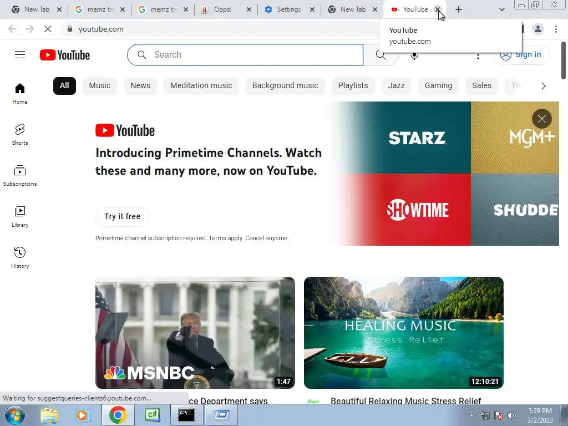The width and height of the screenshot is (568, 426).
Task: Click the Chrome taskbar icon
Action: tap(118, 415)
